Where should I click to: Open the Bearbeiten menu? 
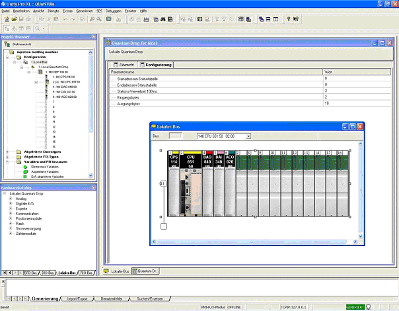(21, 11)
